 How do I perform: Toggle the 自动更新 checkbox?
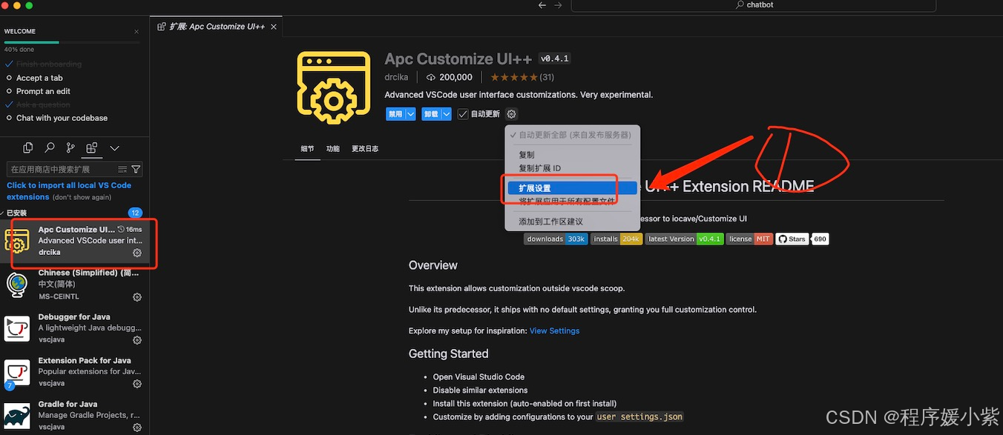tap(463, 114)
